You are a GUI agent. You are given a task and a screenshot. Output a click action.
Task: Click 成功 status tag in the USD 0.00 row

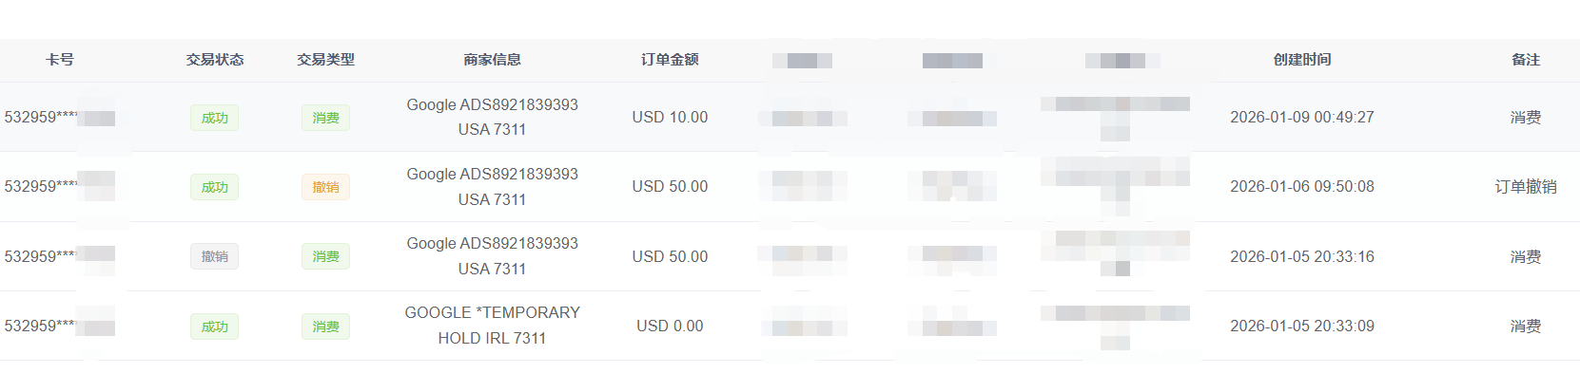tap(215, 327)
